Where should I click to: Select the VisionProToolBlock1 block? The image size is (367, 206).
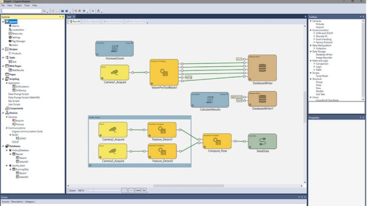164,72
